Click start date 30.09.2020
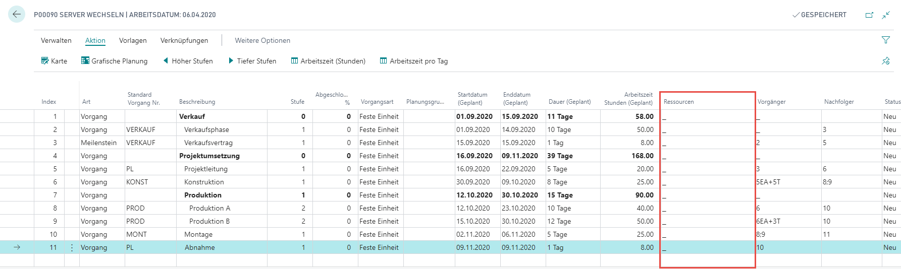 tap(478, 182)
